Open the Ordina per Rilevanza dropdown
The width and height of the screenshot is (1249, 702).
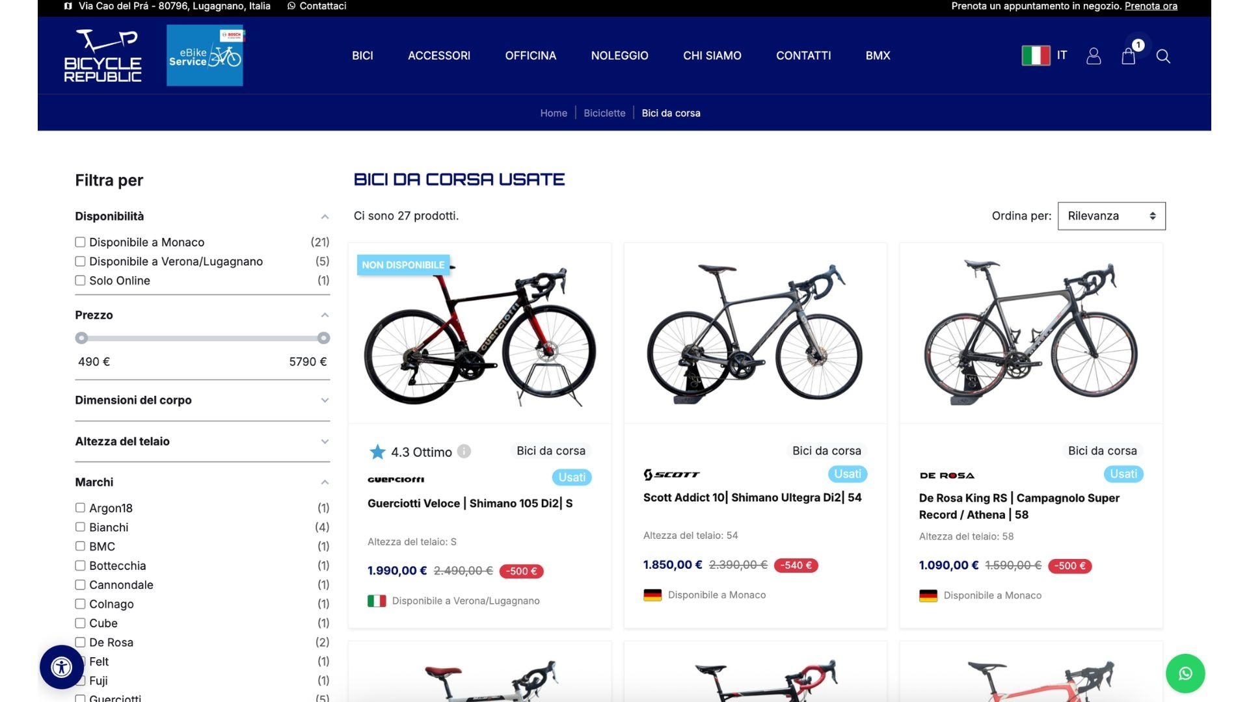click(x=1111, y=216)
